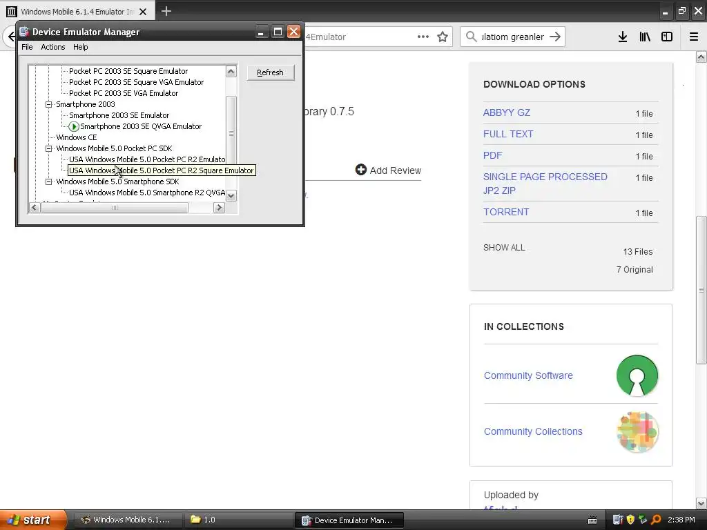Click the browser search magnifier icon
The image size is (707, 530).
coord(471,37)
